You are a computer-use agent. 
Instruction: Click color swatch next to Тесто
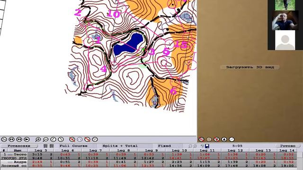point(10,154)
